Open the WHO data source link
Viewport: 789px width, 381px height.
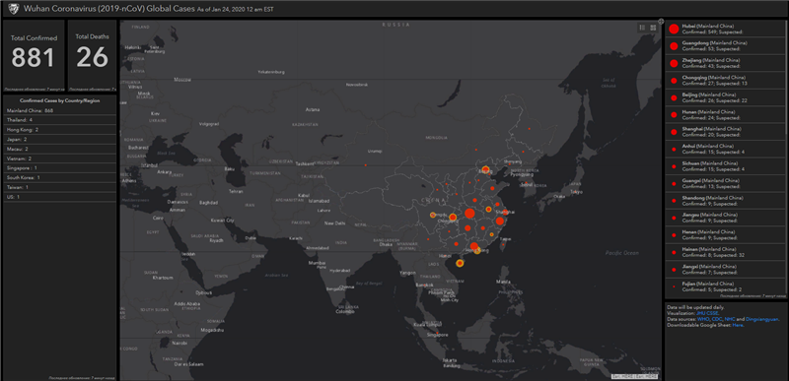pos(703,319)
